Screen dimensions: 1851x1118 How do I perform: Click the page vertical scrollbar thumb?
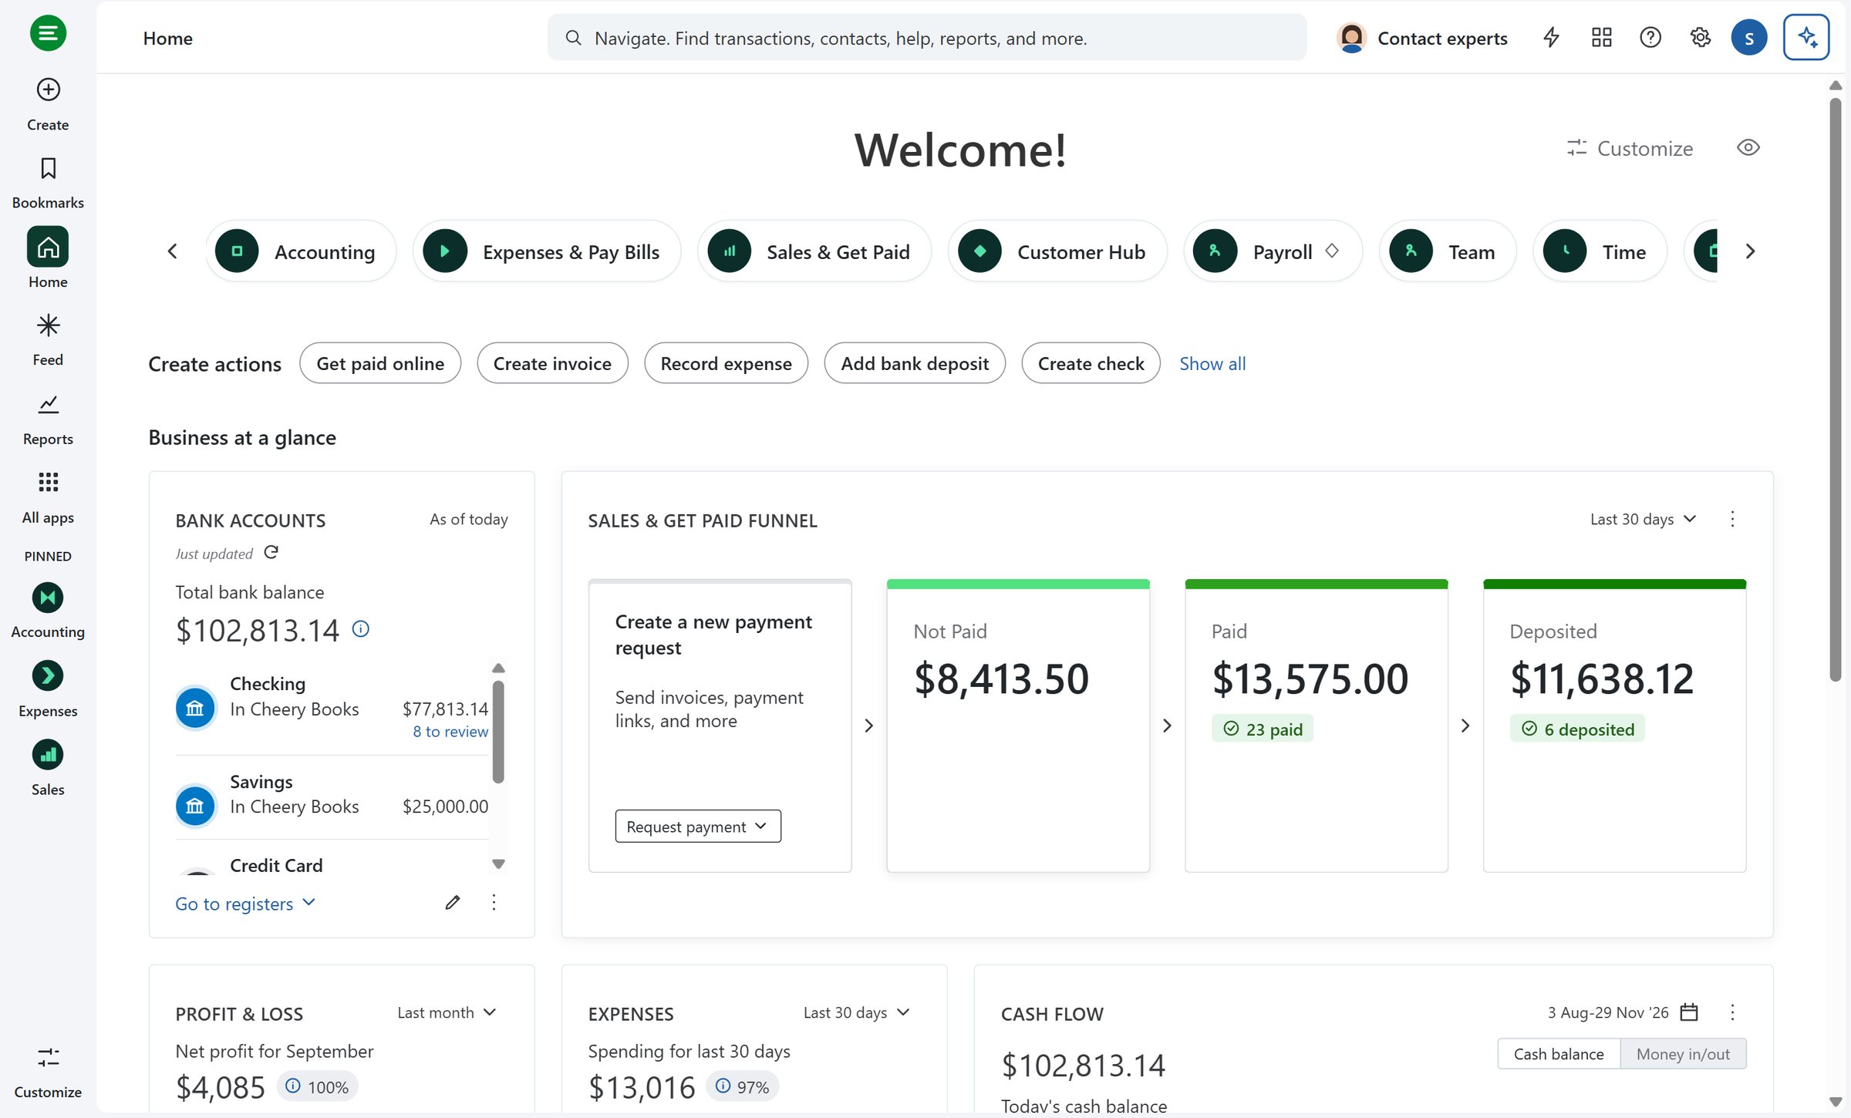1836,389
